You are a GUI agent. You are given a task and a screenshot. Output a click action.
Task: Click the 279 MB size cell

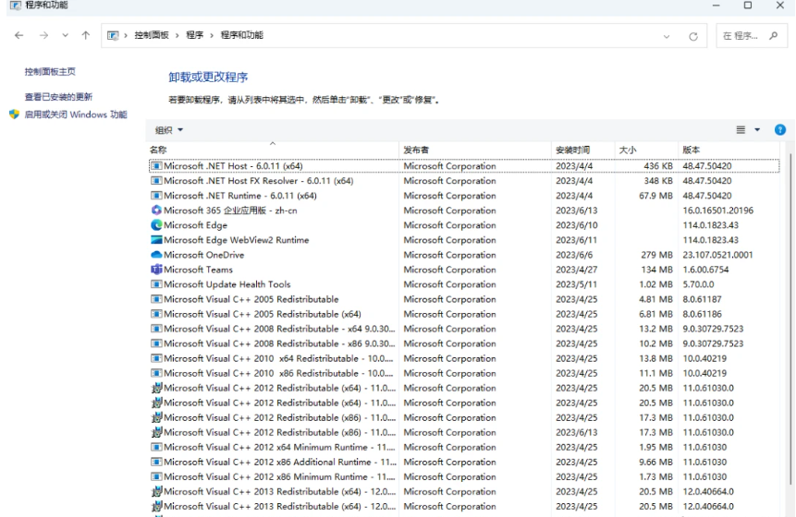click(656, 255)
